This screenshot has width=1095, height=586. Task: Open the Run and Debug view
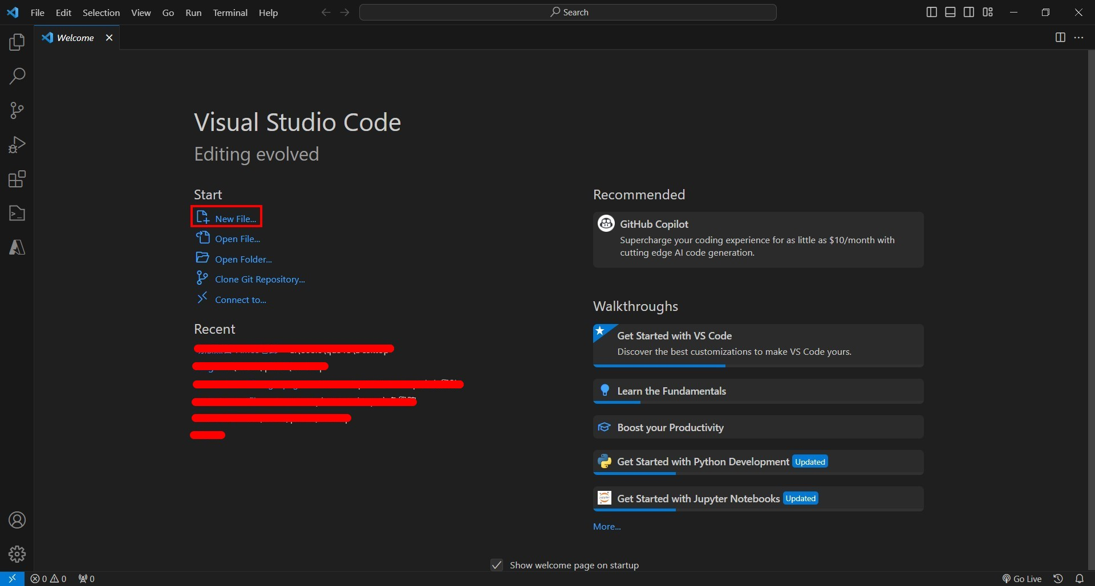pyautogui.click(x=17, y=144)
